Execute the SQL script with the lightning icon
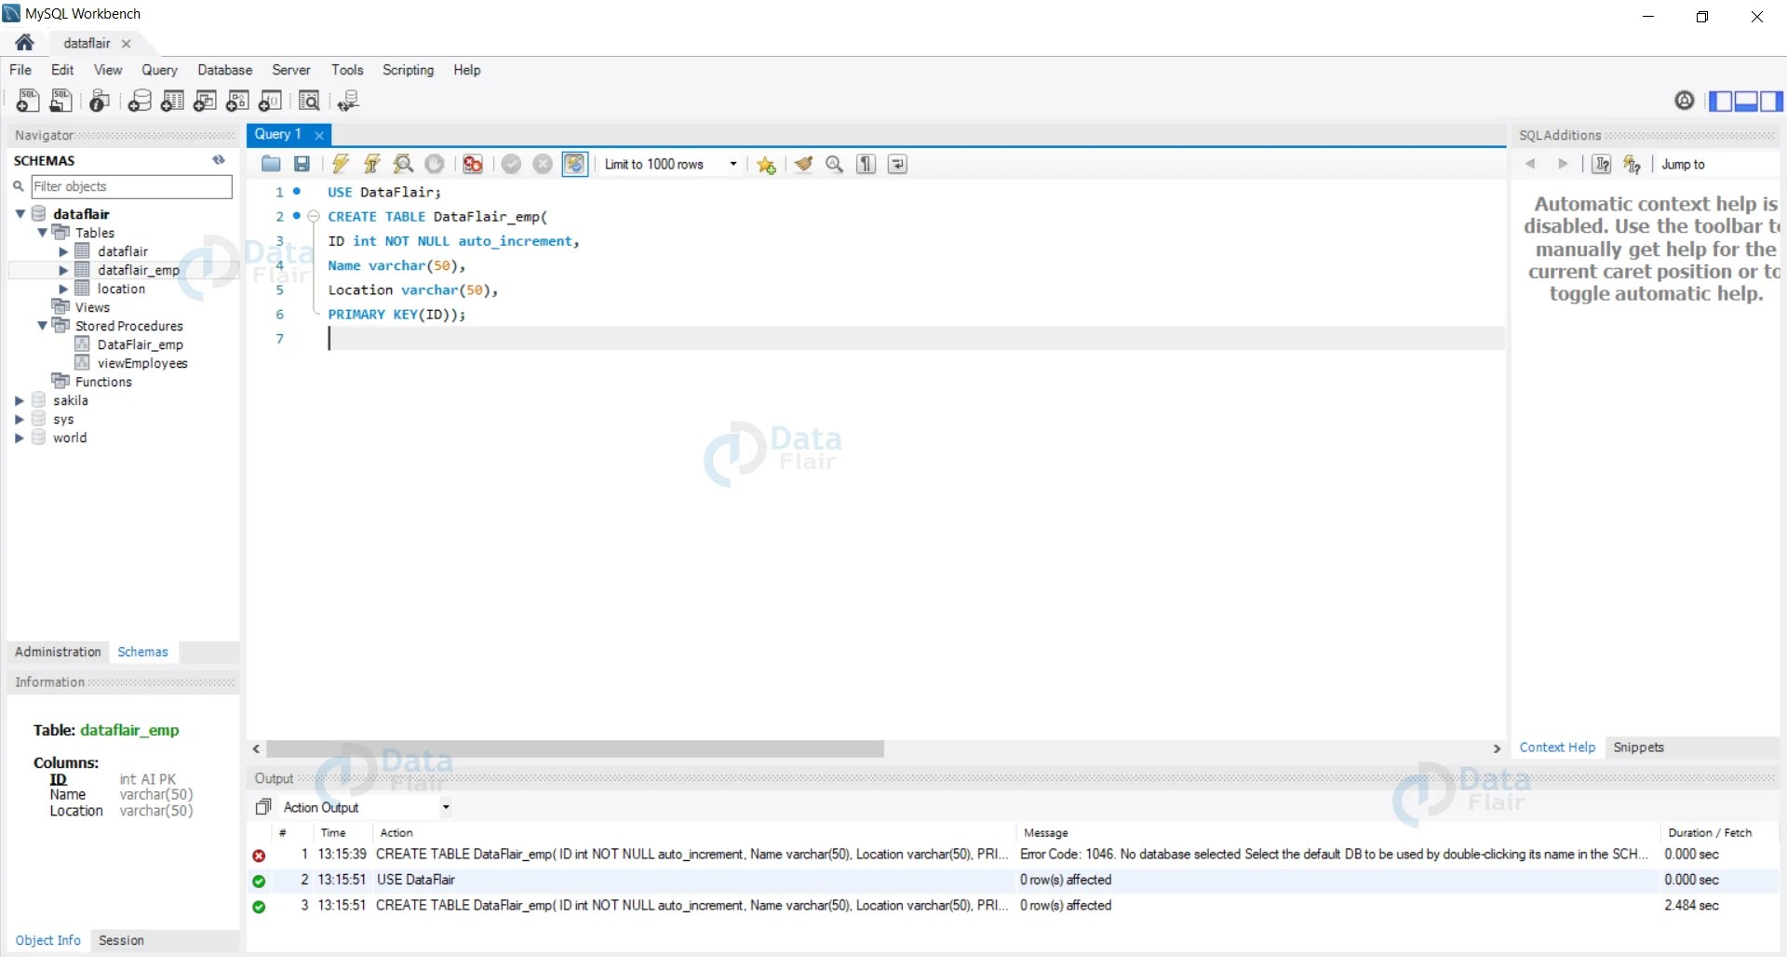This screenshot has width=1787, height=957. (339, 164)
